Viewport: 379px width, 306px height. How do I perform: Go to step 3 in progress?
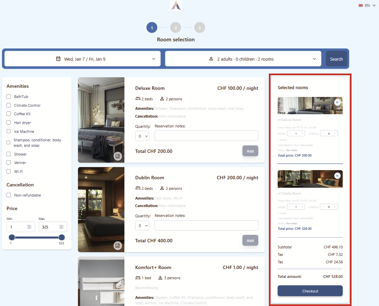point(200,28)
